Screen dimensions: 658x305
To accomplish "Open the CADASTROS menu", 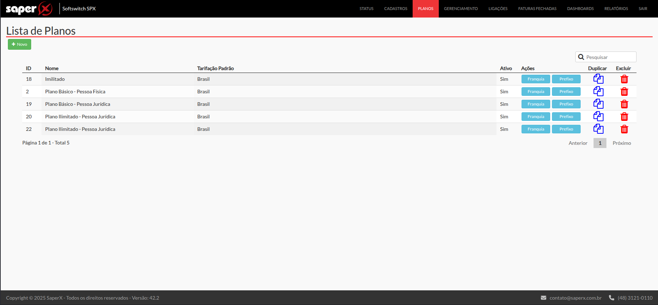I will coord(395,9).
